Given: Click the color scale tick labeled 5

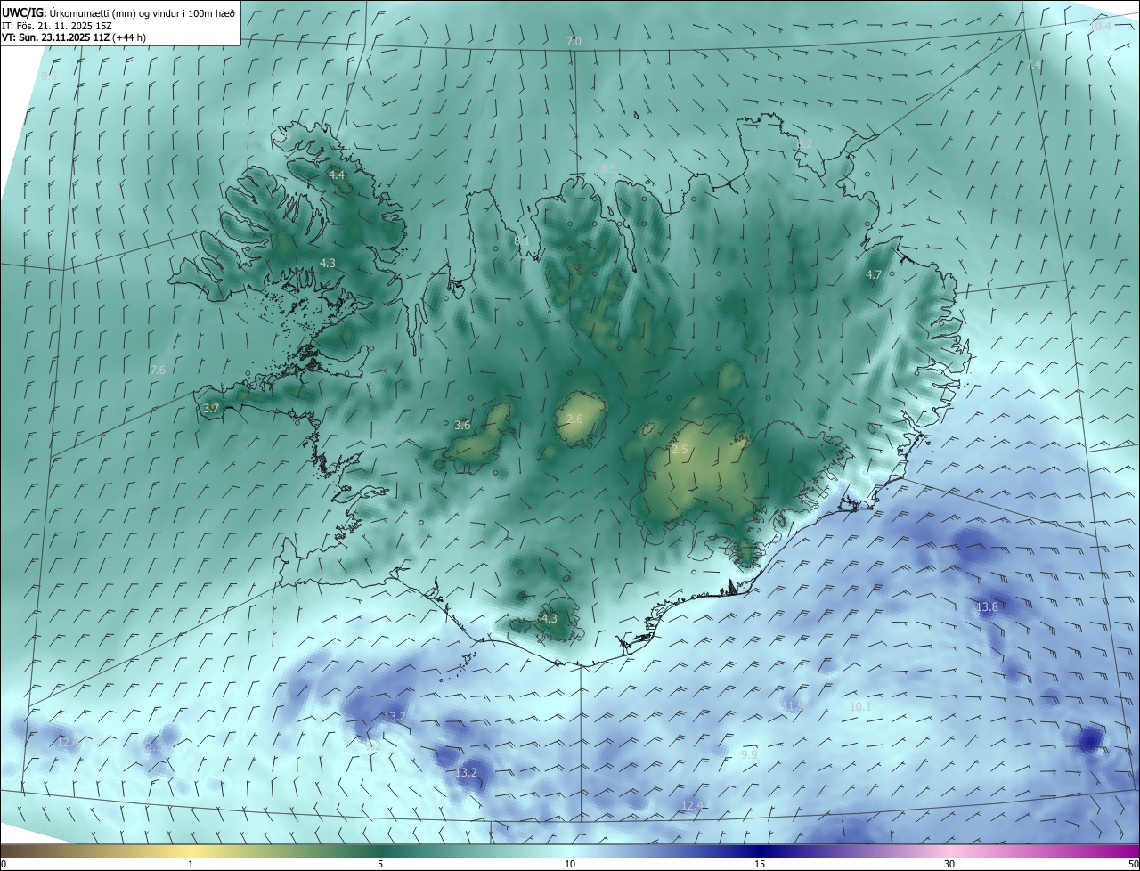Looking at the screenshot, I should tap(380, 864).
